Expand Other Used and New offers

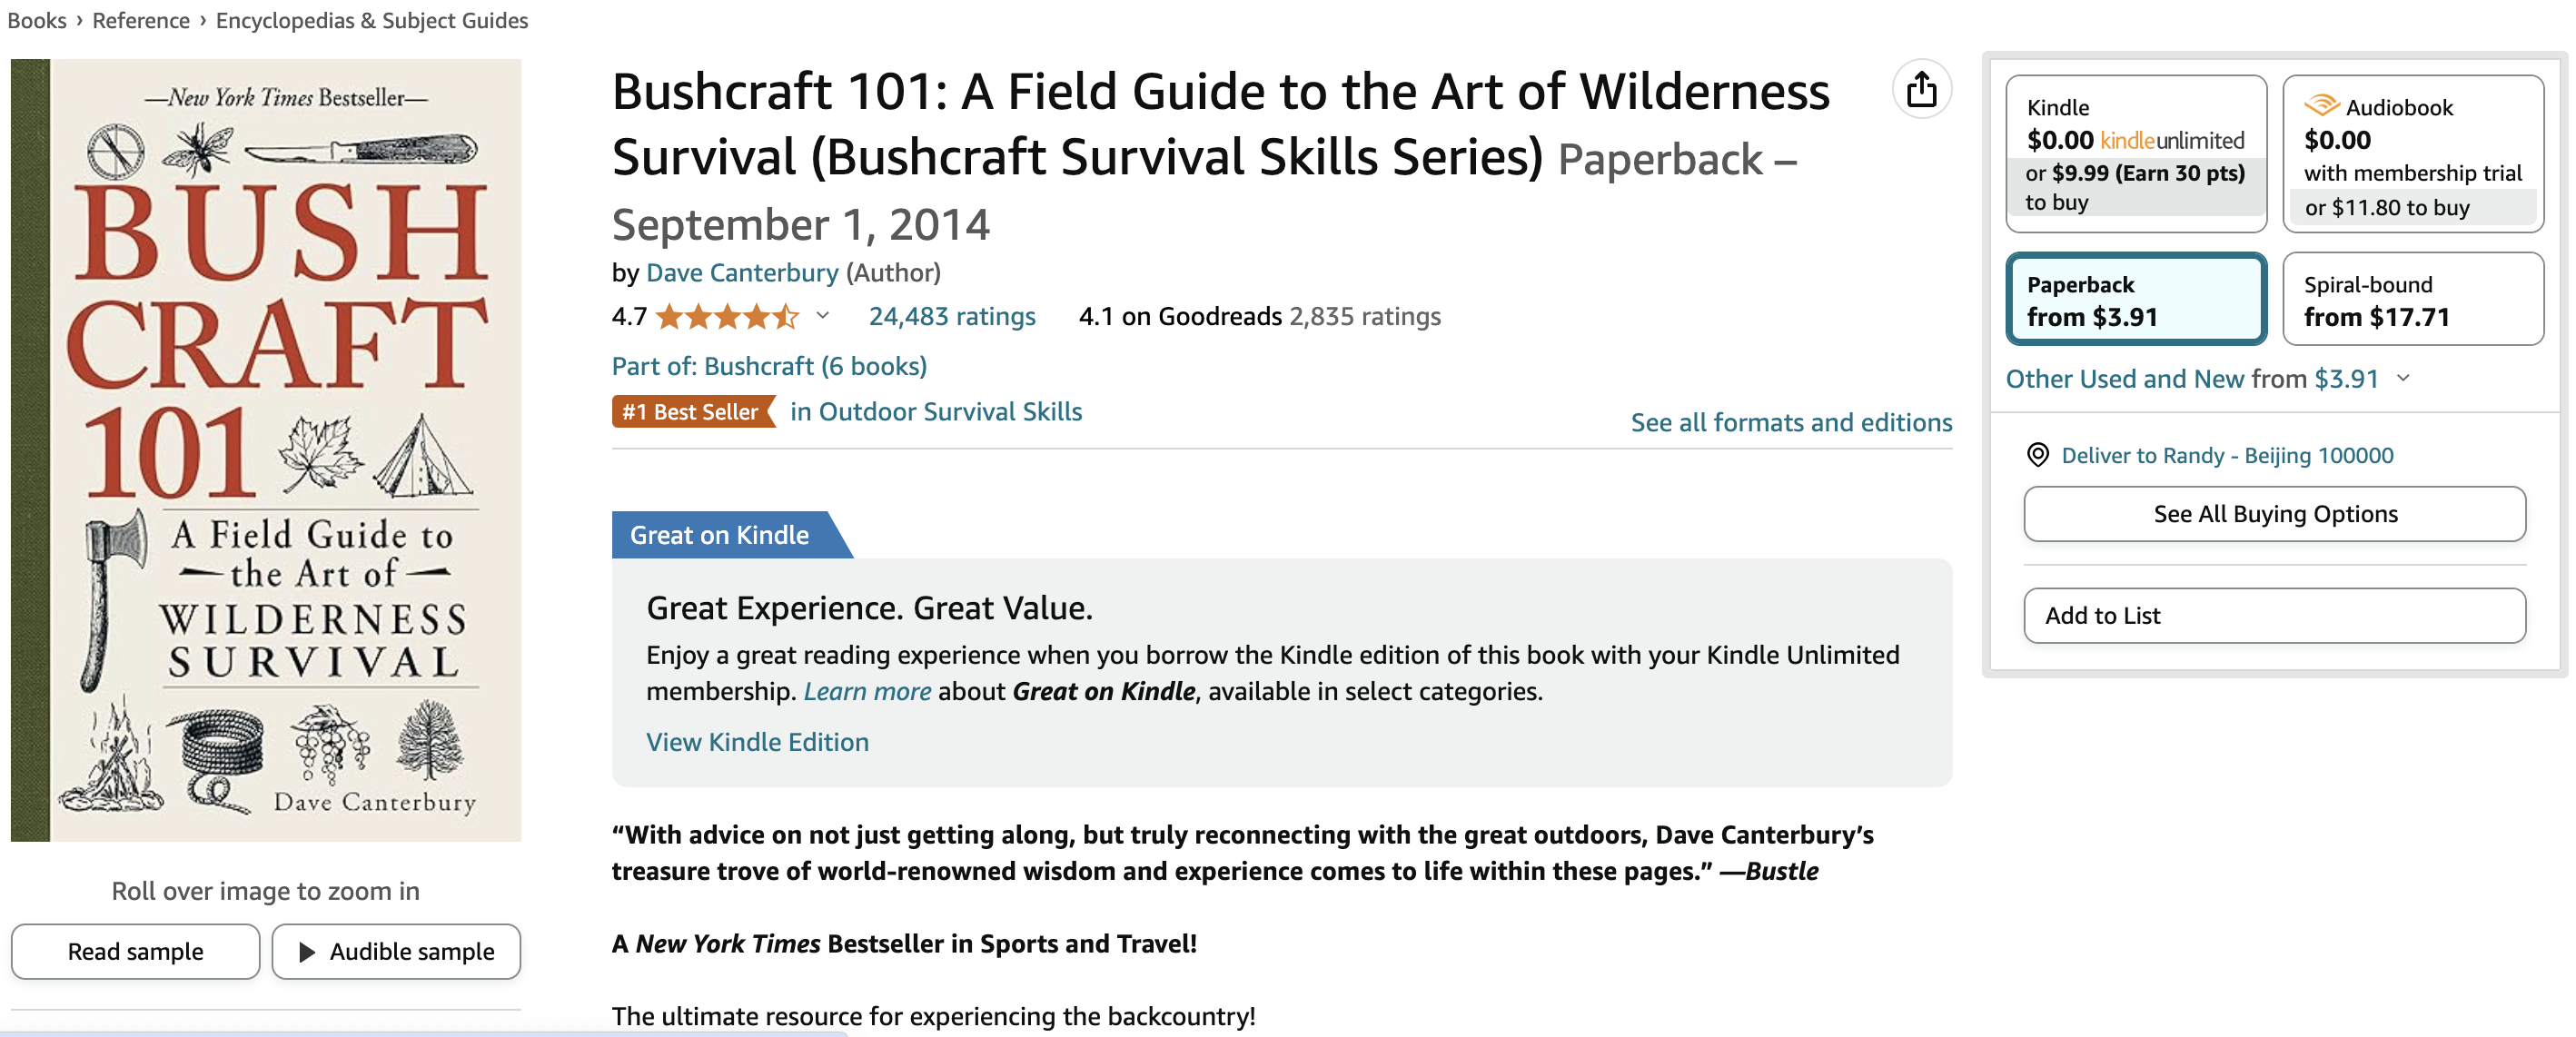[x=2403, y=379]
